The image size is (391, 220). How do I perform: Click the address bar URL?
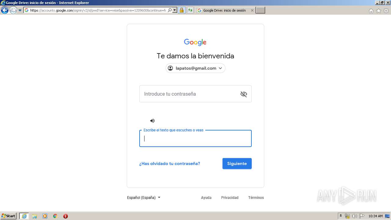pyautogui.click(x=98, y=10)
